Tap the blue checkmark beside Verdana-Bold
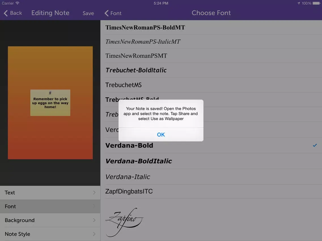 [x=315, y=145]
